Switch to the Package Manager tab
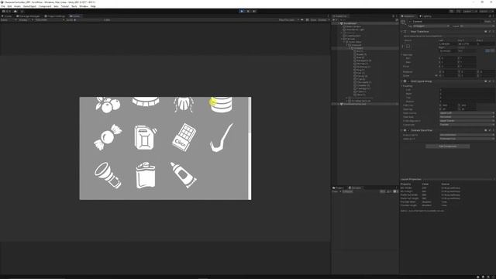The image size is (496, 279). click(x=28, y=16)
